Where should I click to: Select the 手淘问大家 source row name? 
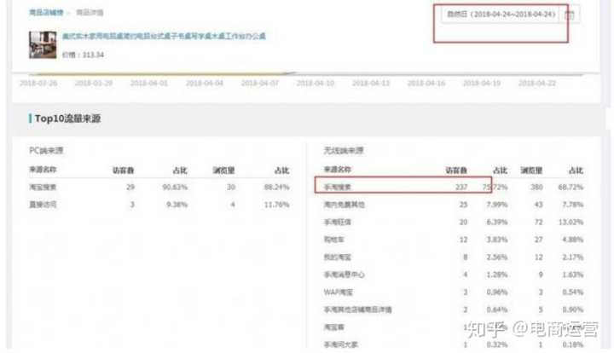pyautogui.click(x=340, y=344)
